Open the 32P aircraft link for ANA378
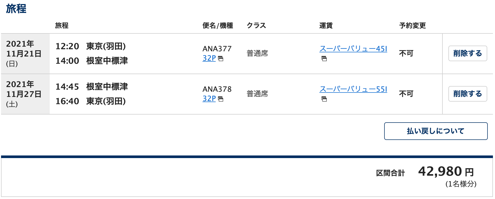Image resolution: width=495 pixels, height=199 pixels. (209, 99)
